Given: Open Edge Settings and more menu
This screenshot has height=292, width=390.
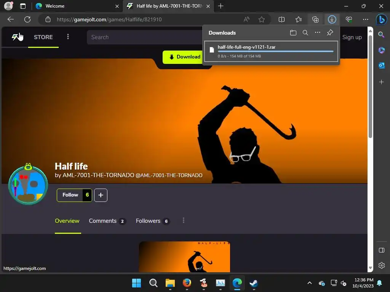Looking at the screenshot, I should pos(366,19).
